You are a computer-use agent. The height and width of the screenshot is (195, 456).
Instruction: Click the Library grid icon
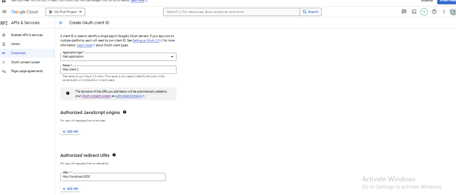coord(4,44)
